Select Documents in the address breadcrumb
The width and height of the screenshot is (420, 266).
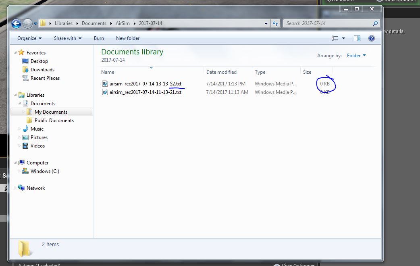coord(94,23)
